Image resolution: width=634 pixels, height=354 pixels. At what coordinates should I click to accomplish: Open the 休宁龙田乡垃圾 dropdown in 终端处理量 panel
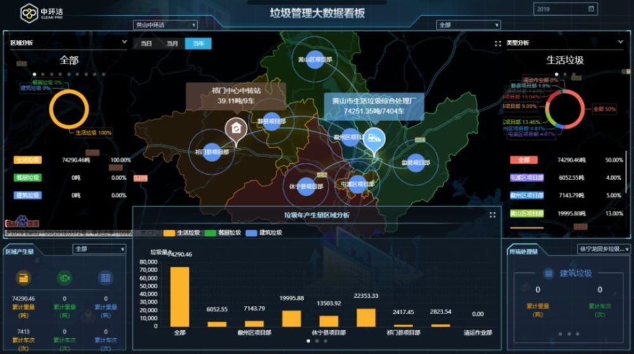pos(602,250)
